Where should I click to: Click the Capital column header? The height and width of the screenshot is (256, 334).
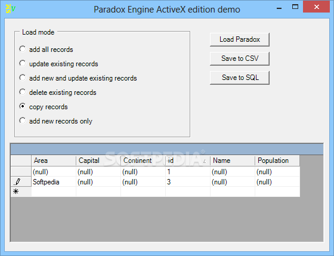point(98,161)
